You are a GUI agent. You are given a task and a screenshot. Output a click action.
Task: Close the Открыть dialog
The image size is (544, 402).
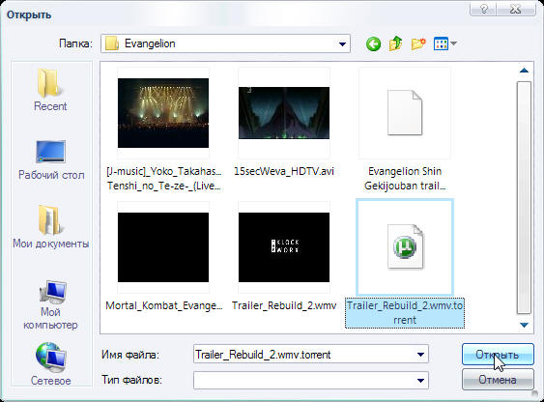(517, 9)
